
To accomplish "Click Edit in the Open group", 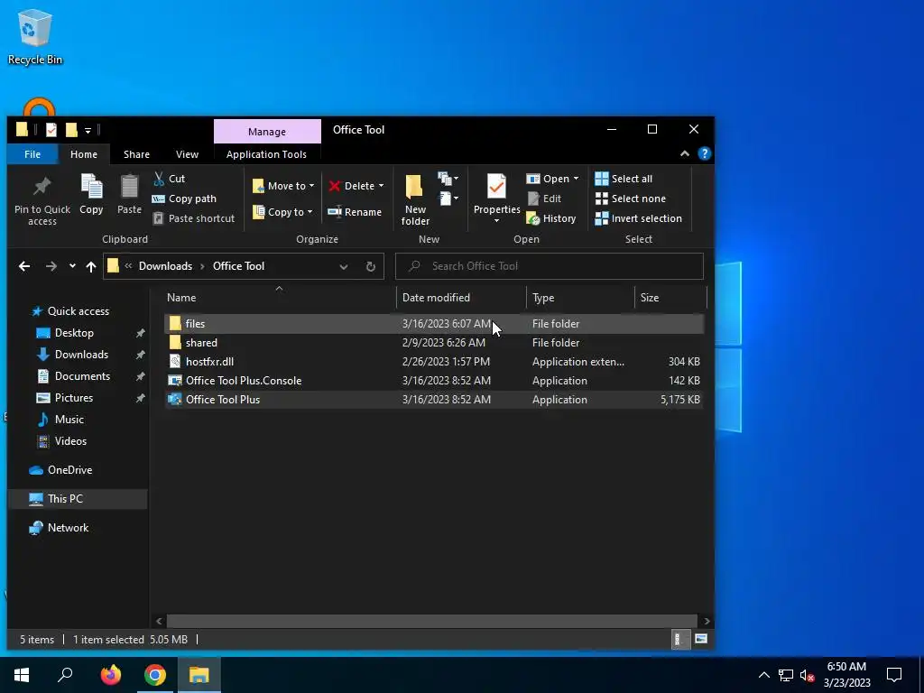I will point(544,199).
